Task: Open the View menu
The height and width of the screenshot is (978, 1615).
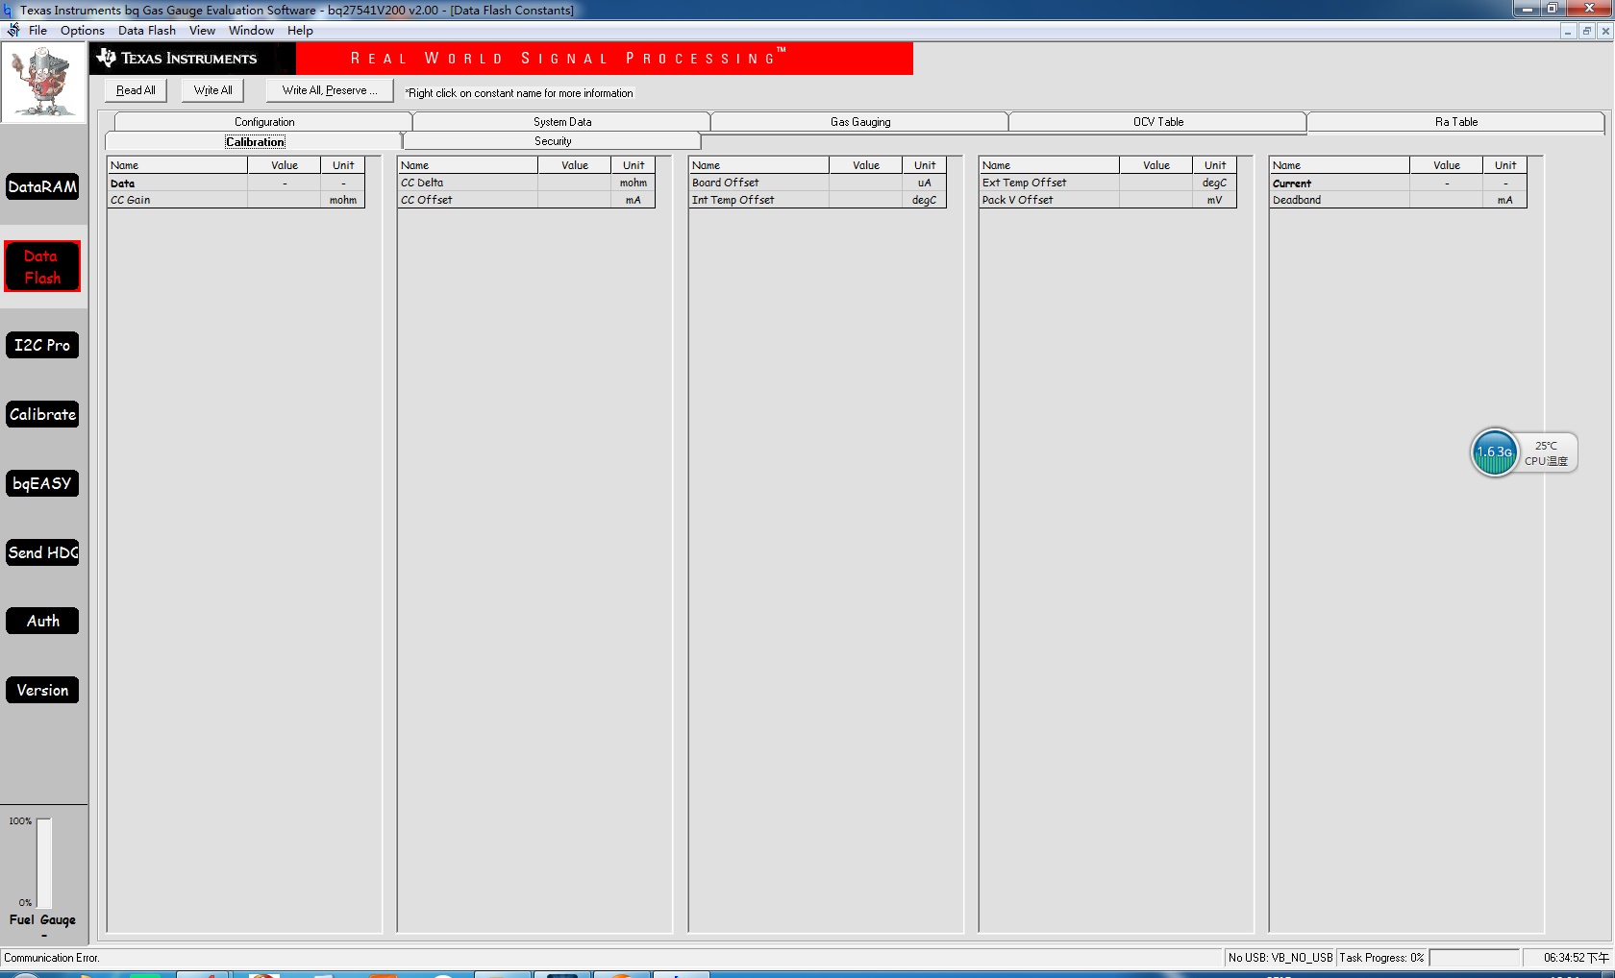Action: (x=202, y=30)
